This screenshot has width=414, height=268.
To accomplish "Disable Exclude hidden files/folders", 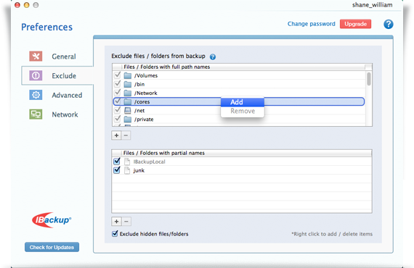I will pyautogui.click(x=115, y=233).
